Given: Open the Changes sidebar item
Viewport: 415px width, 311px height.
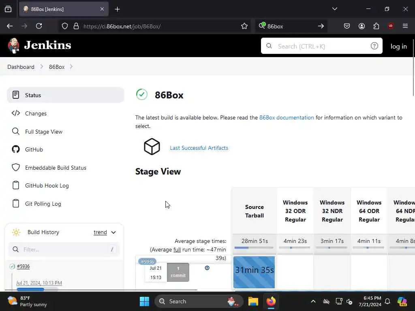Looking at the screenshot, I should 36,113.
